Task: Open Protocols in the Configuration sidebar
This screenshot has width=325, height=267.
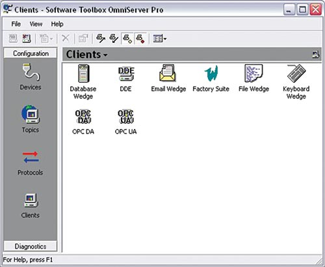Action: click(31, 163)
